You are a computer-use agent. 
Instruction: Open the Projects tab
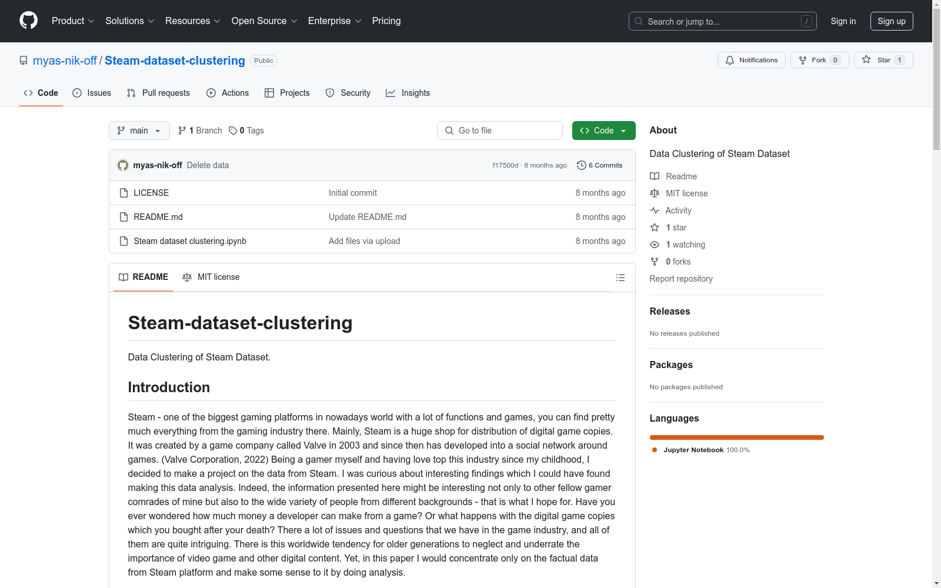click(287, 93)
